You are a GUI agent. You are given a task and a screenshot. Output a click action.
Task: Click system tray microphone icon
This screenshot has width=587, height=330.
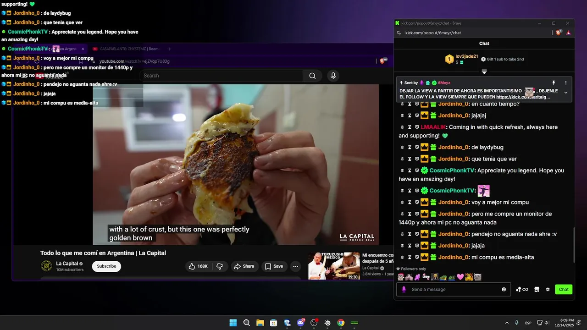(517, 323)
